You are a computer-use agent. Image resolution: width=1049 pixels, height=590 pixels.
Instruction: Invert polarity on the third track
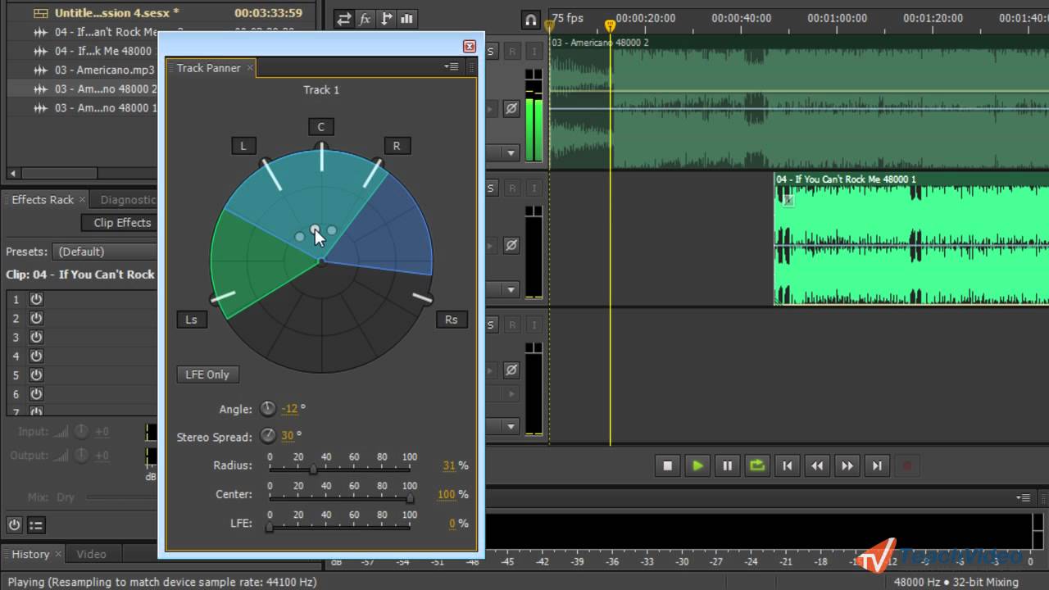(511, 370)
